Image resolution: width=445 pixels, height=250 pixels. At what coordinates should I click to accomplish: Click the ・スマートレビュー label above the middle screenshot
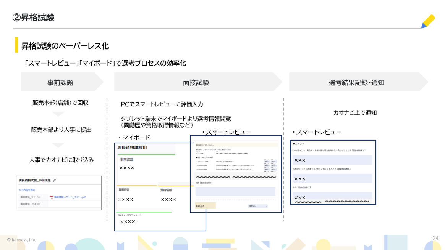click(226, 132)
